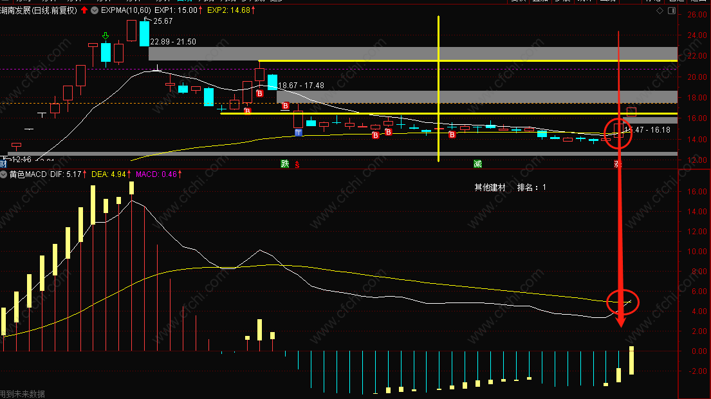Click the 22.89 - 21.50 gap range label
Screen dimensions: 711x399
pos(173,42)
